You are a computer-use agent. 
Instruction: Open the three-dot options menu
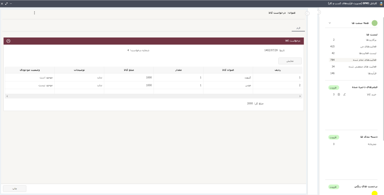34,13
